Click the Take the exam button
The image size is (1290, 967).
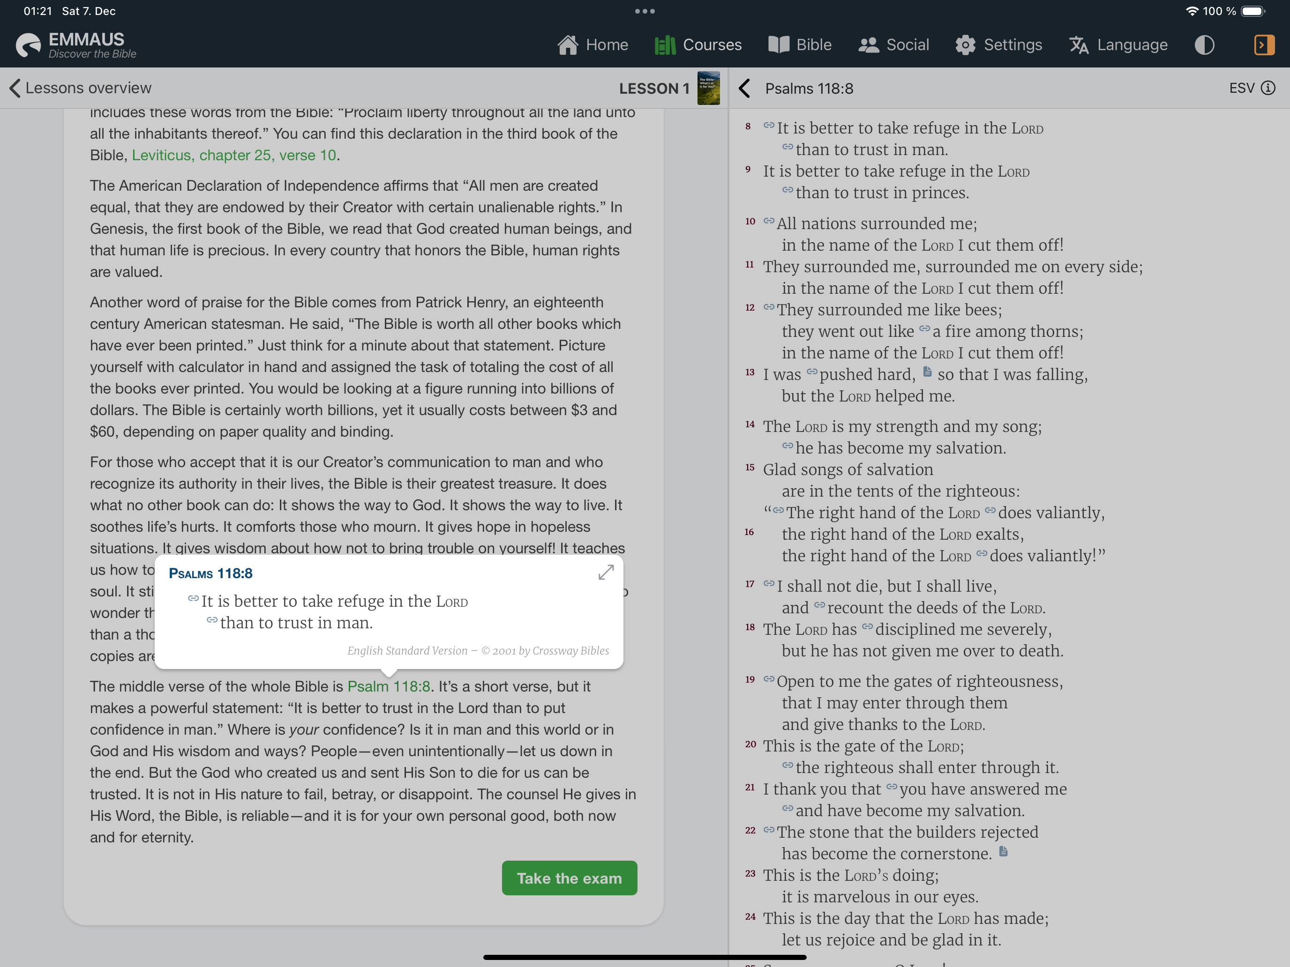click(x=569, y=878)
